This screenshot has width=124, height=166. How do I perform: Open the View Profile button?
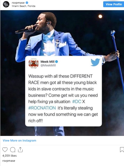click(114, 4)
